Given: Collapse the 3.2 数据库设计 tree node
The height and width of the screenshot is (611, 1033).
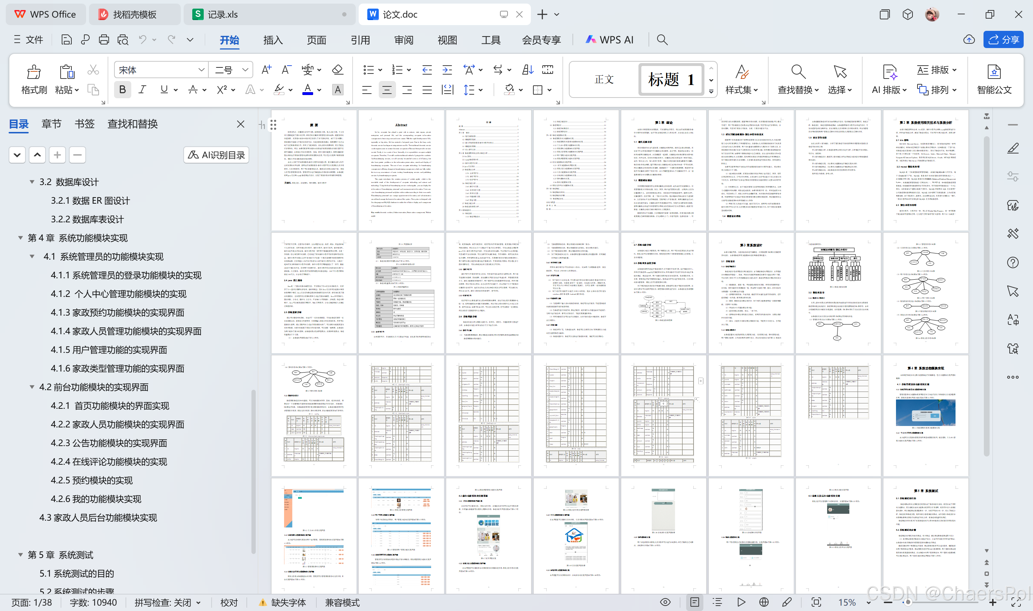Looking at the screenshot, I should [x=32, y=181].
